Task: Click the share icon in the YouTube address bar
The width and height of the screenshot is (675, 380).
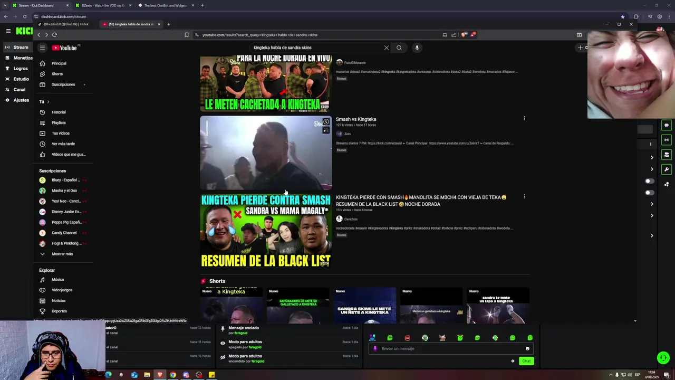Action: pos(454,35)
